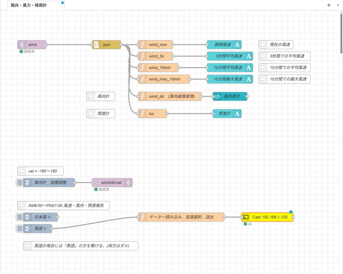Click the MQTT output icon on wind/dir/cal node
Image resolution: width=343 pixels, height=274 pixels.
(128, 183)
